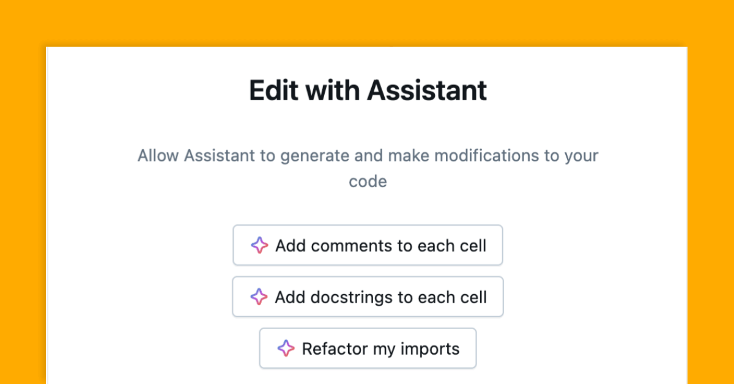Select the top suggestion in the Assistant dialog
This screenshot has height=384, width=734.
368,245
